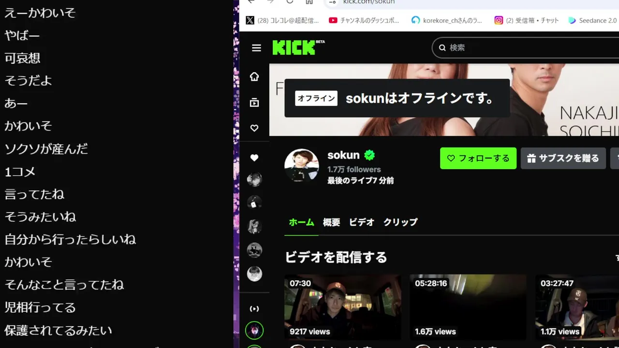Open the ビデオ tab
The height and width of the screenshot is (348, 619).
click(362, 222)
